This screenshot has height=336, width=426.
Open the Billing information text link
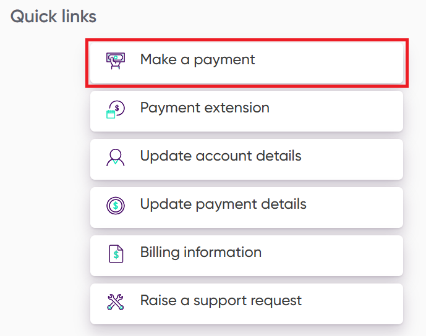click(x=201, y=253)
